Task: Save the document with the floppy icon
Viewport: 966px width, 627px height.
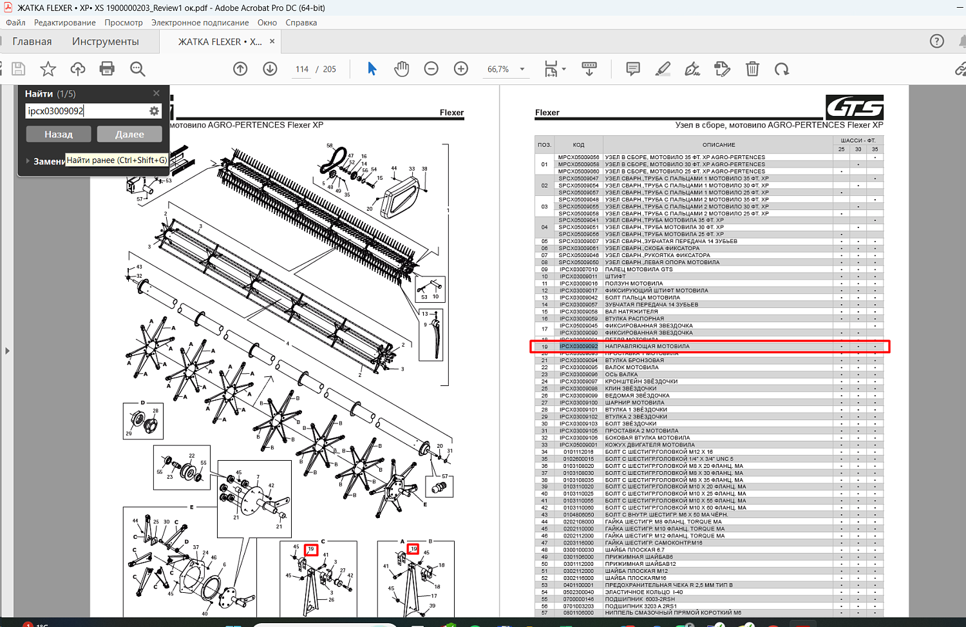Action: [18, 69]
